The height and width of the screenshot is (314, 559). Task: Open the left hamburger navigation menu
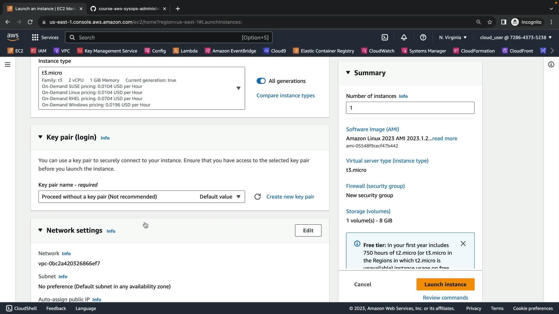8,65
